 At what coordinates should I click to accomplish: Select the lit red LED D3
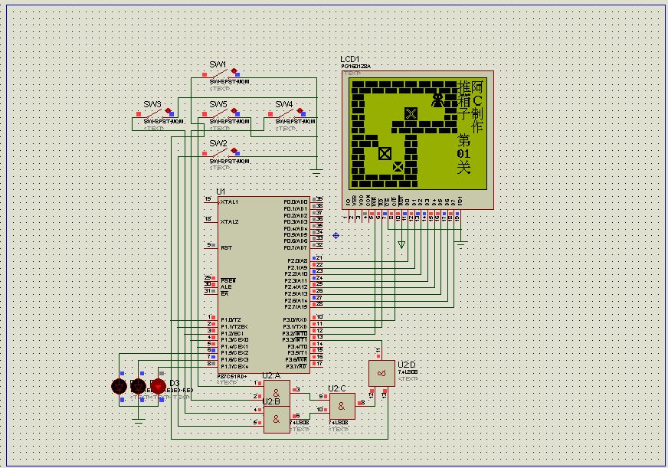[158, 386]
